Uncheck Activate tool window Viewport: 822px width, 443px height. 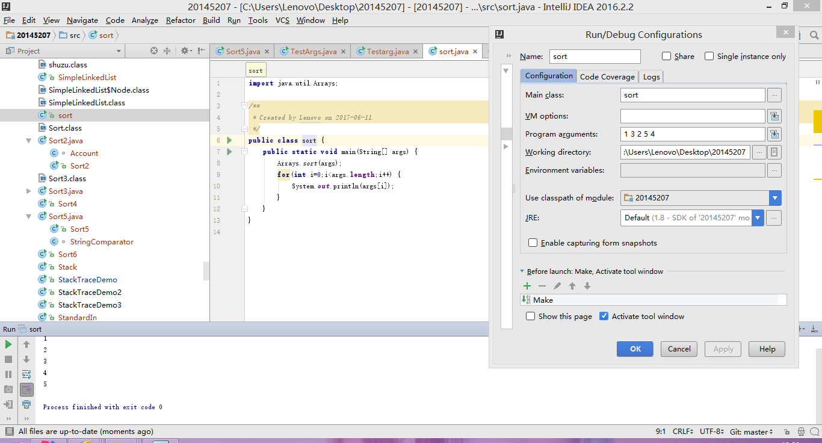point(604,316)
